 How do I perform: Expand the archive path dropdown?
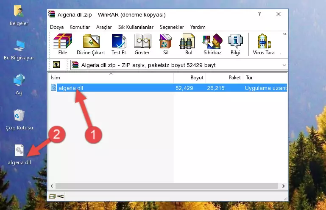pos(284,65)
